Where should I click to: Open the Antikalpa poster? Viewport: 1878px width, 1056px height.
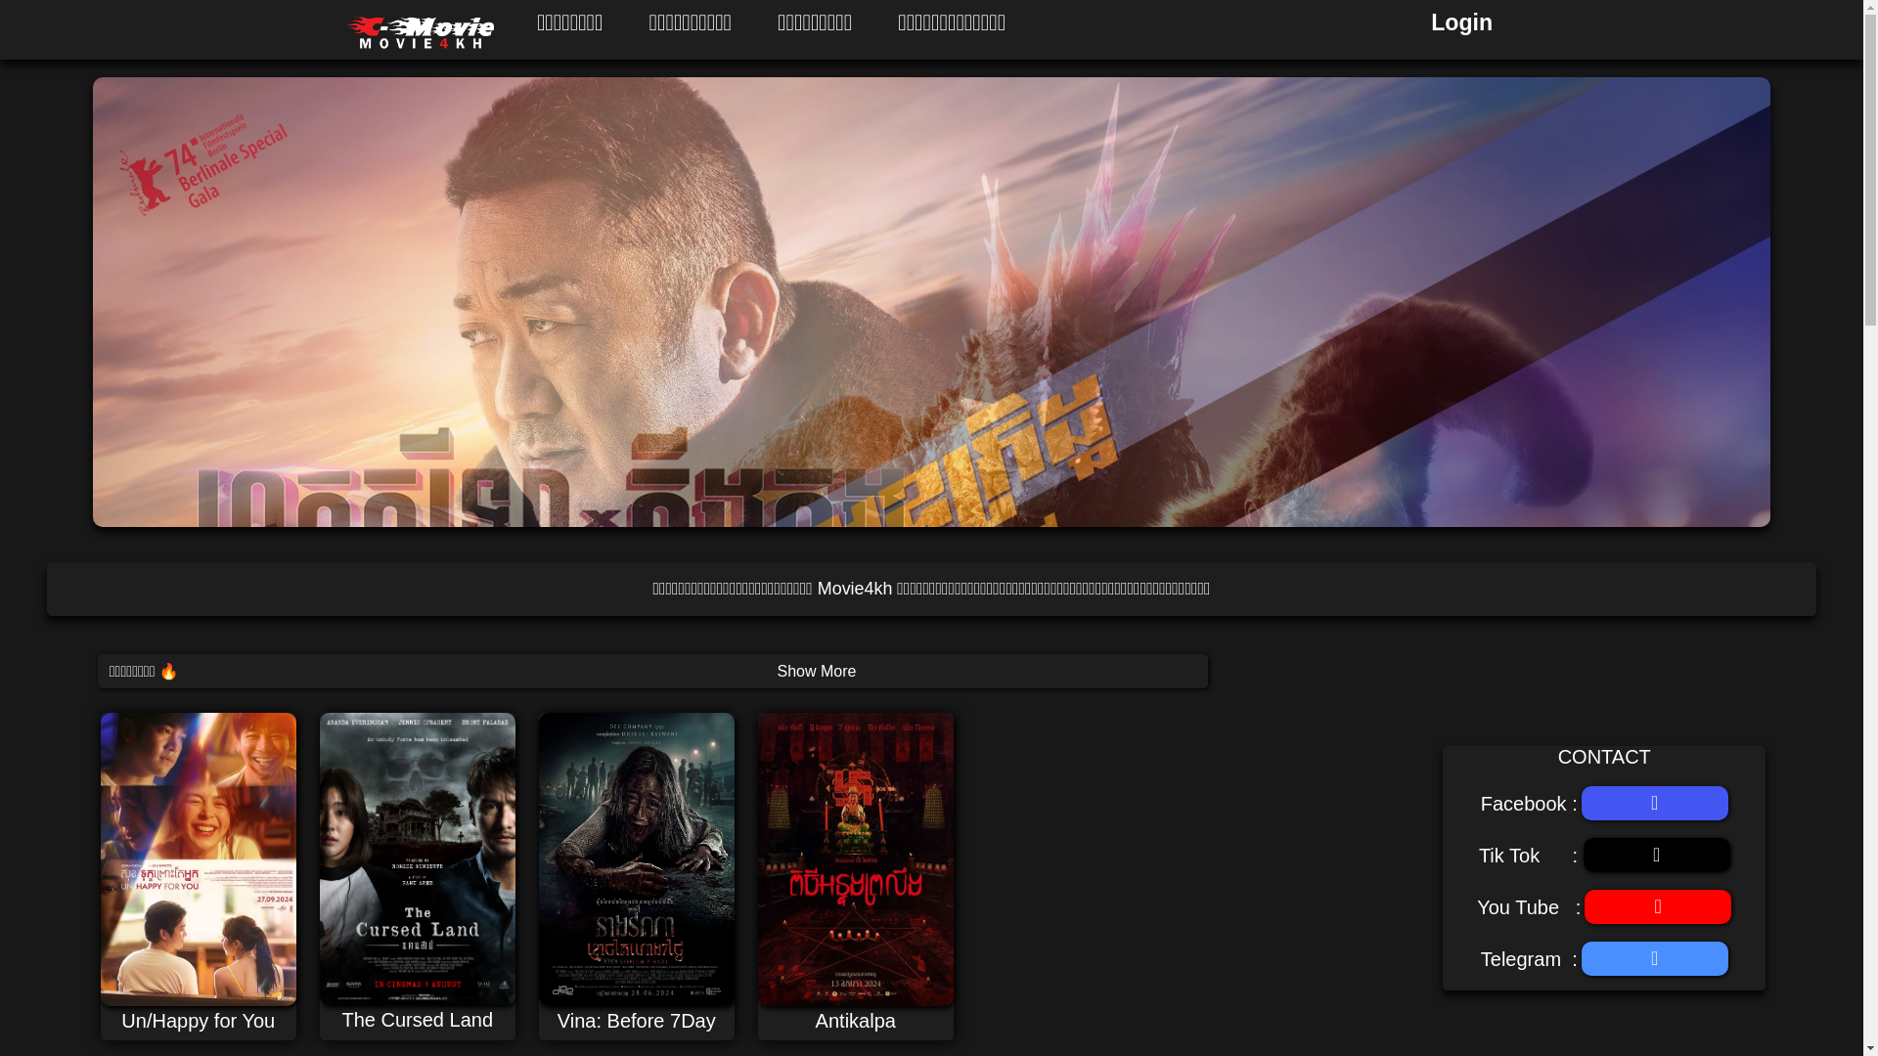click(856, 859)
